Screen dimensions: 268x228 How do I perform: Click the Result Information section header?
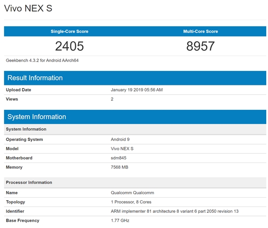pyautogui.click(x=135, y=78)
